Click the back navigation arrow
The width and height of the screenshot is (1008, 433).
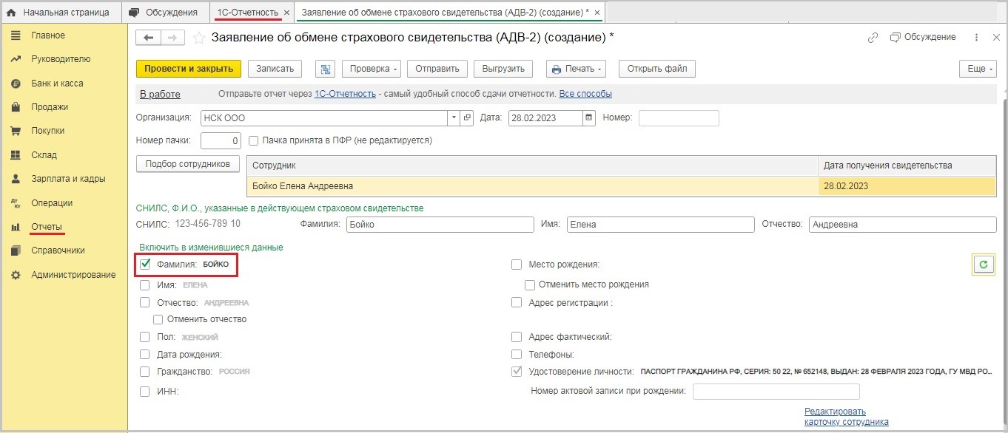coord(149,38)
